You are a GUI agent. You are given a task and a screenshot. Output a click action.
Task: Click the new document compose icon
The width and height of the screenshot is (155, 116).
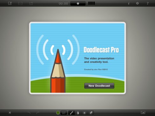10,3
